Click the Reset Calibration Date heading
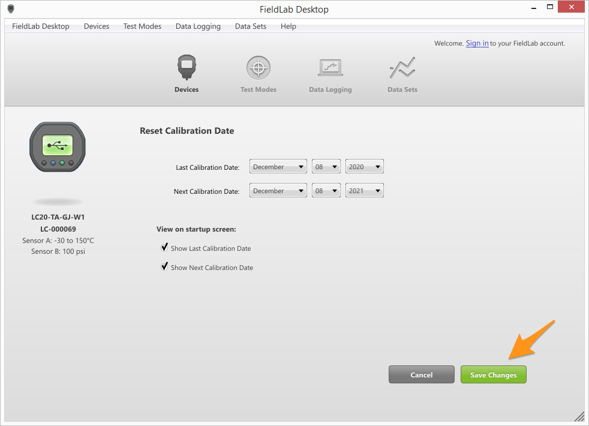589x426 pixels. [187, 131]
